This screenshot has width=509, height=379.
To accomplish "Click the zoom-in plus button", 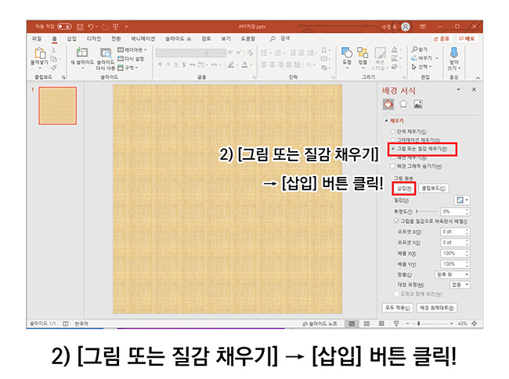I will [452, 323].
